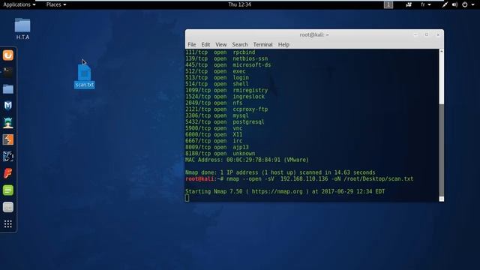This screenshot has width=480, height=270.
Task: Click the 1099/tcp rmiregistry line
Action: pos(226,90)
